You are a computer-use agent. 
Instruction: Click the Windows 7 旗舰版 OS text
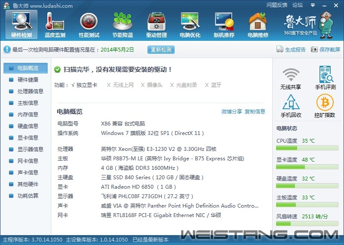[x=153, y=133]
